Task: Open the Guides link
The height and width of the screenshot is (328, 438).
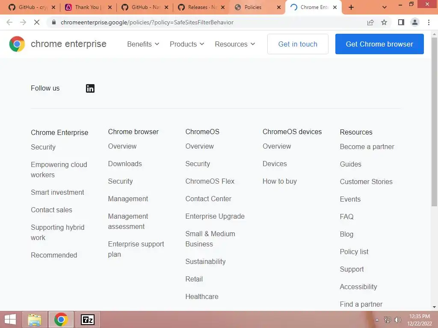Action: click(351, 164)
